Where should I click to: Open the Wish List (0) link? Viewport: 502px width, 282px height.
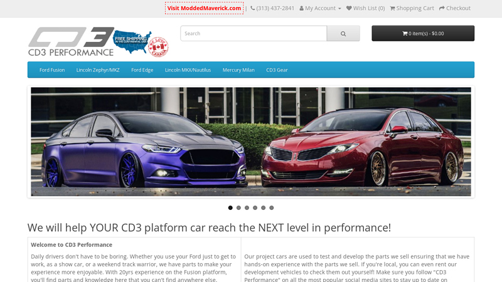(366, 8)
